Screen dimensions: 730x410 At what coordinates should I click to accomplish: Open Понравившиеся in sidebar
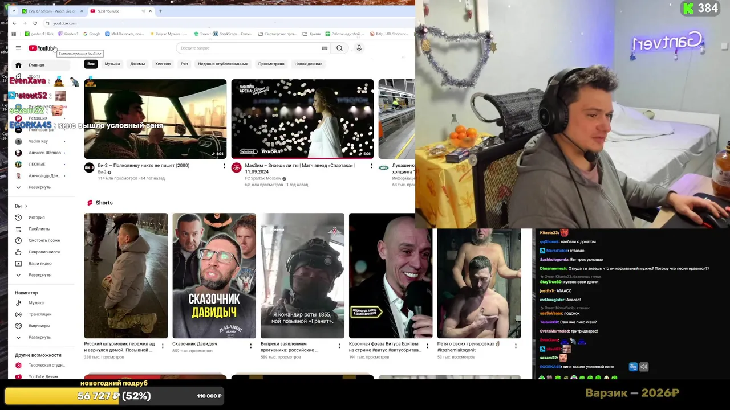tap(40, 252)
